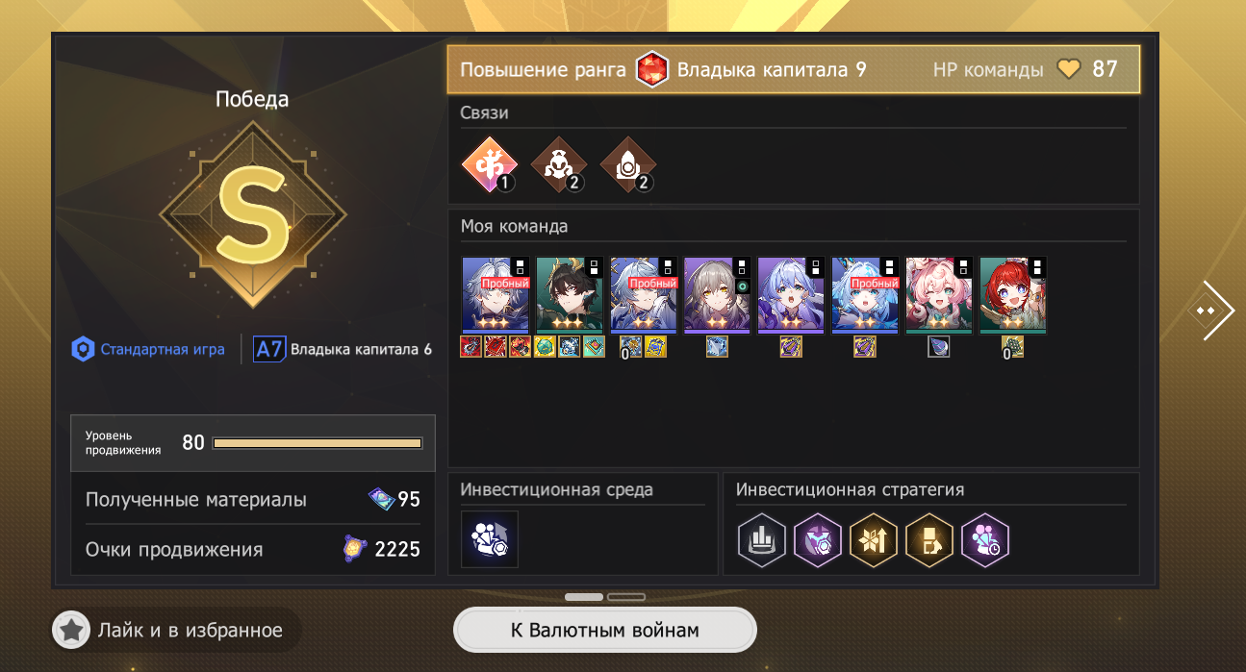Screen dimensions: 1246x672
Task: Select the third bond icon with rocket
Action: 627,165
